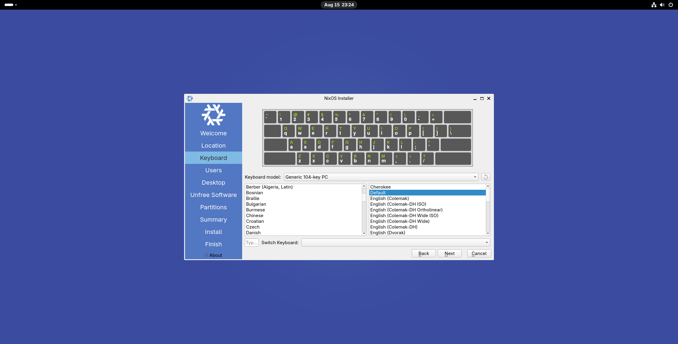Click the 5 key on keyboard preview

339,117
